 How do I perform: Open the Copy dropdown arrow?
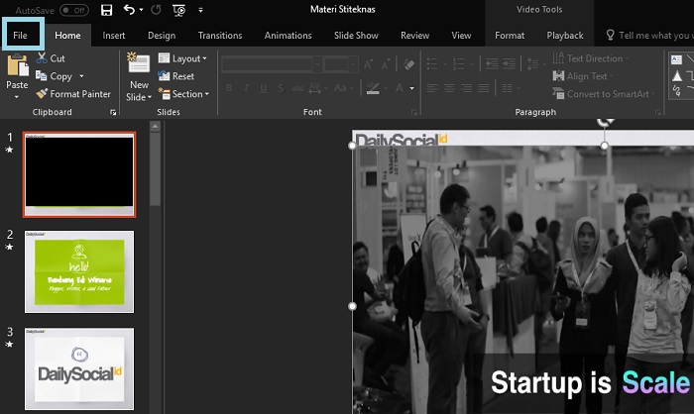click(x=81, y=76)
